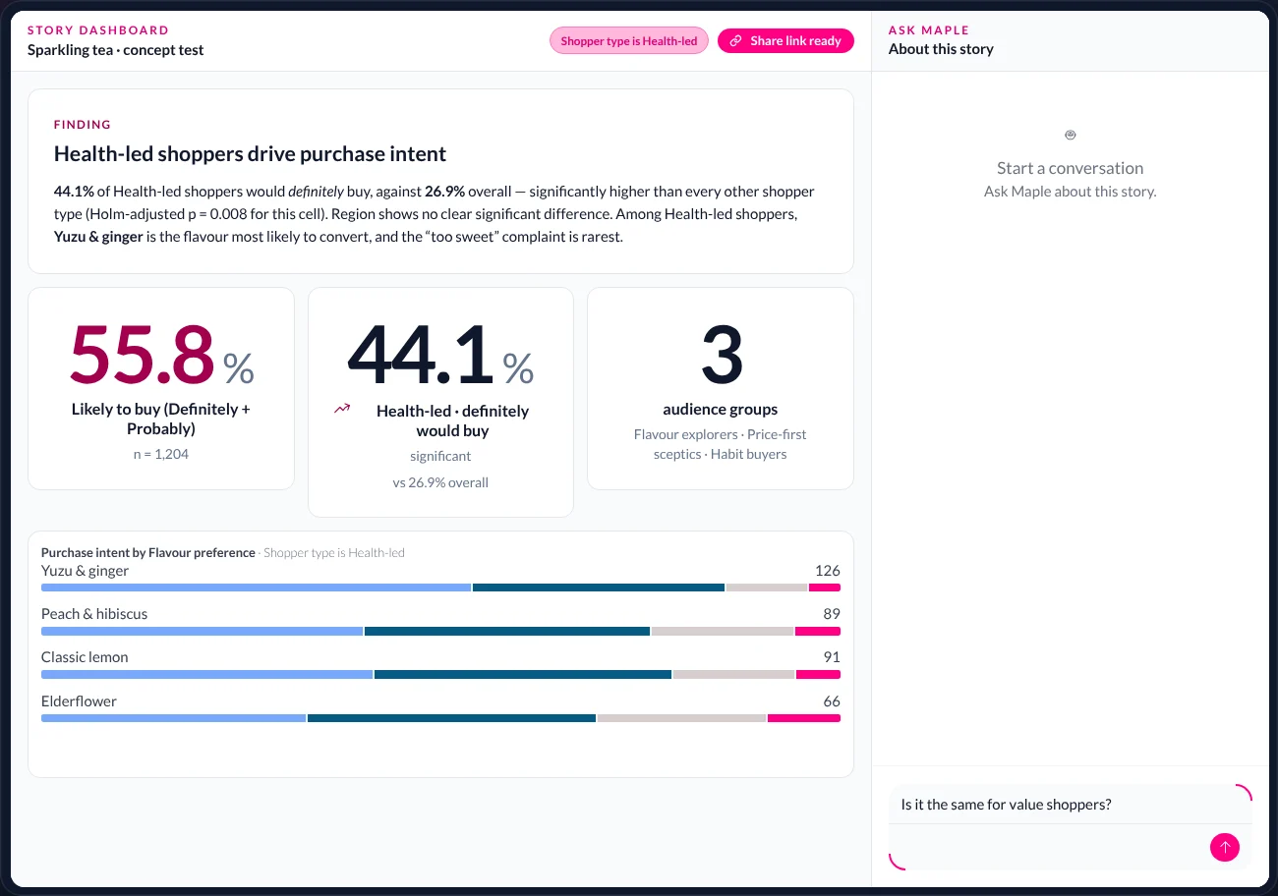Remove the Shopper type is Health-led filter chip
The image size is (1278, 896).
pos(629,41)
